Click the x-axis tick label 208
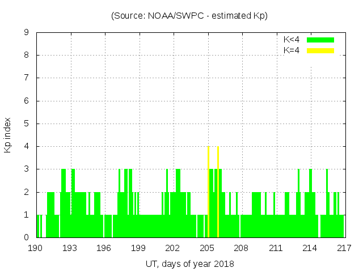Viewport: 363px width, 272px height. (x=242, y=248)
